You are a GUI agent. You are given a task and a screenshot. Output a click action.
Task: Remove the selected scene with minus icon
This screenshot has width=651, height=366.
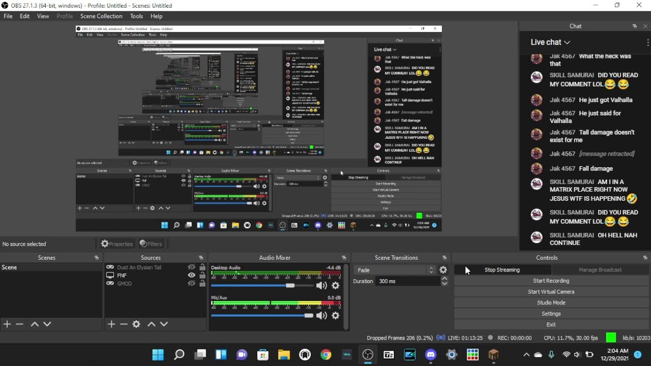[19, 324]
